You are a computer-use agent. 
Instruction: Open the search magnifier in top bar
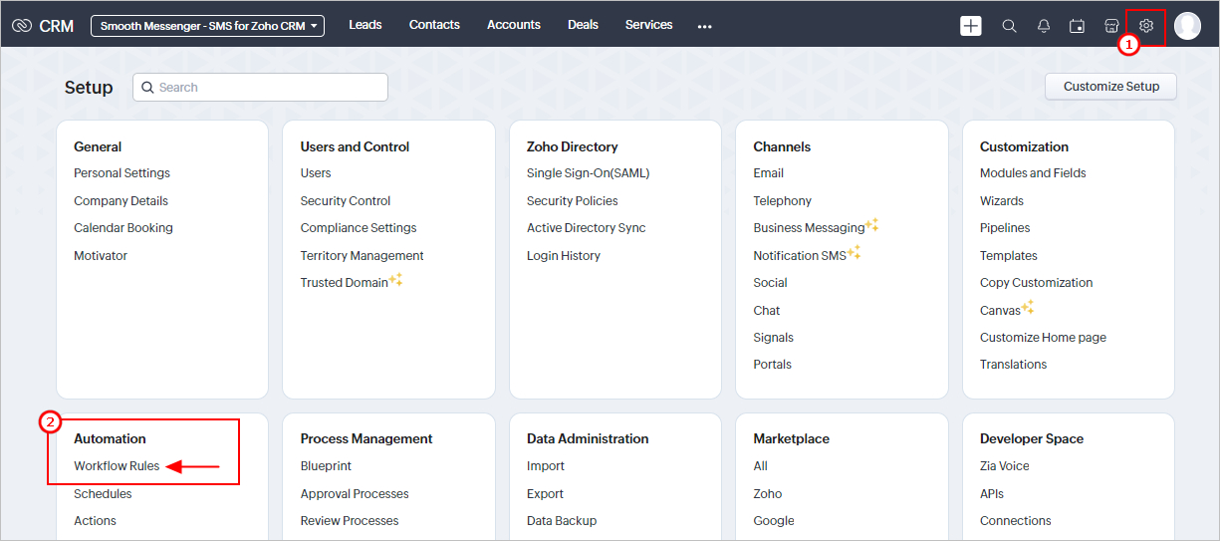1009,26
